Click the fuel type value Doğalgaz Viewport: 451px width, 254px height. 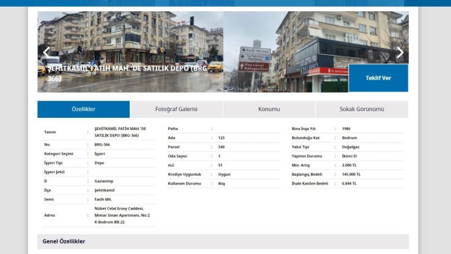(x=351, y=147)
